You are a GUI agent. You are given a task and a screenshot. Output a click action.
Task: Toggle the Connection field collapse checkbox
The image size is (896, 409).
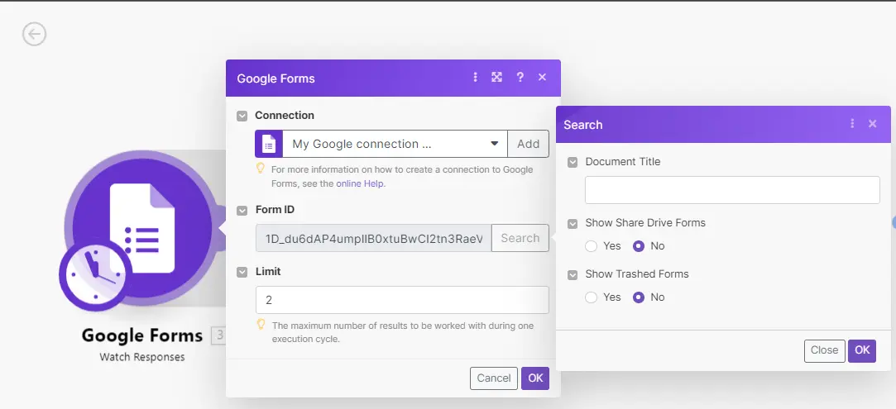click(x=242, y=116)
